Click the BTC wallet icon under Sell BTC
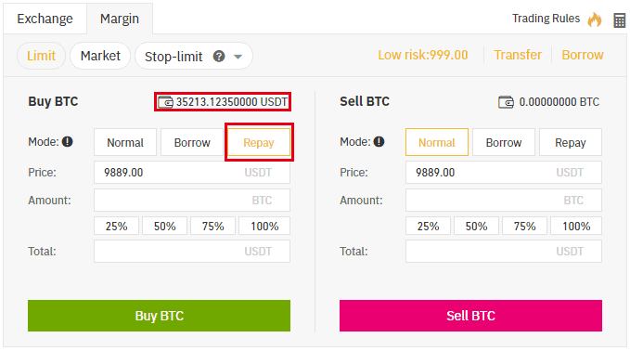Image resolution: width=630 pixels, height=351 pixels. coord(506,102)
